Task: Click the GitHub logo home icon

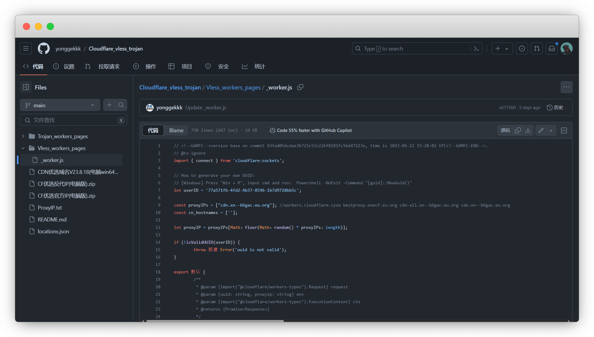Action: (x=44, y=48)
